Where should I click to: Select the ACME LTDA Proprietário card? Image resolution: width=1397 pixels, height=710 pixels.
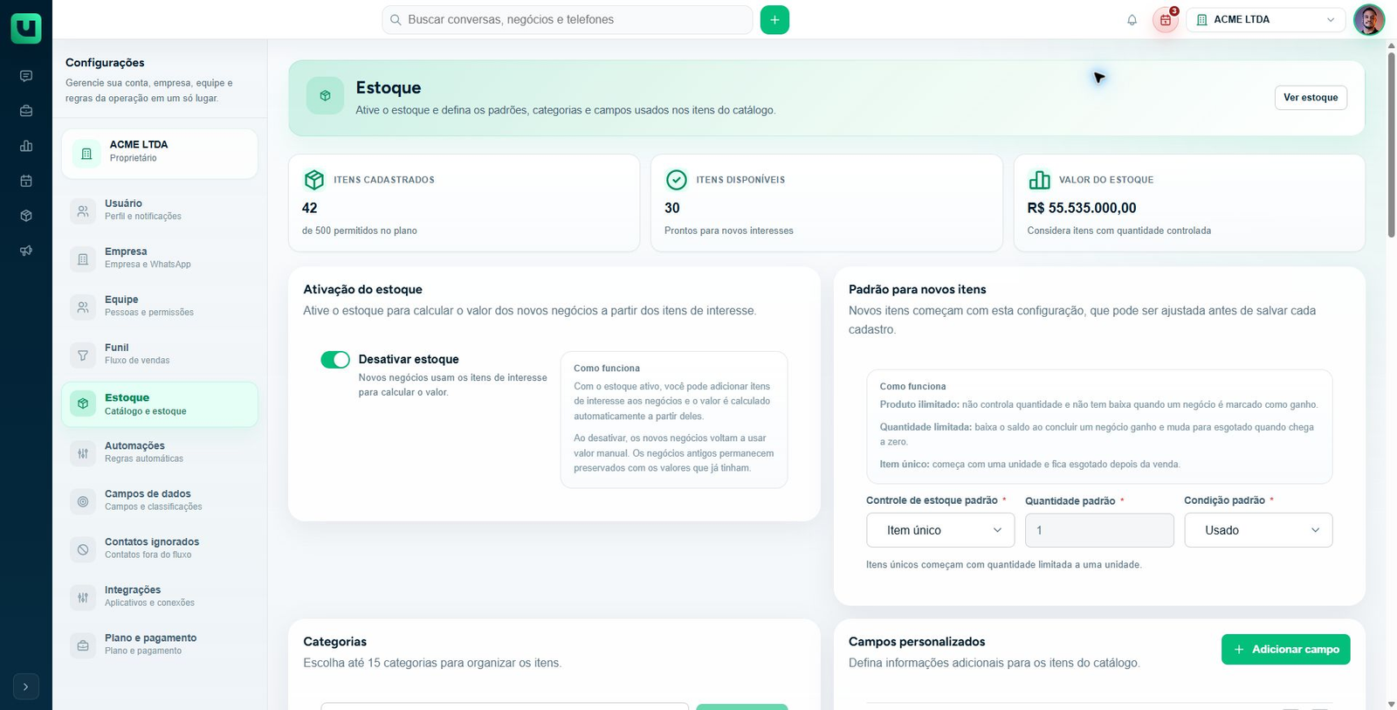click(x=160, y=154)
